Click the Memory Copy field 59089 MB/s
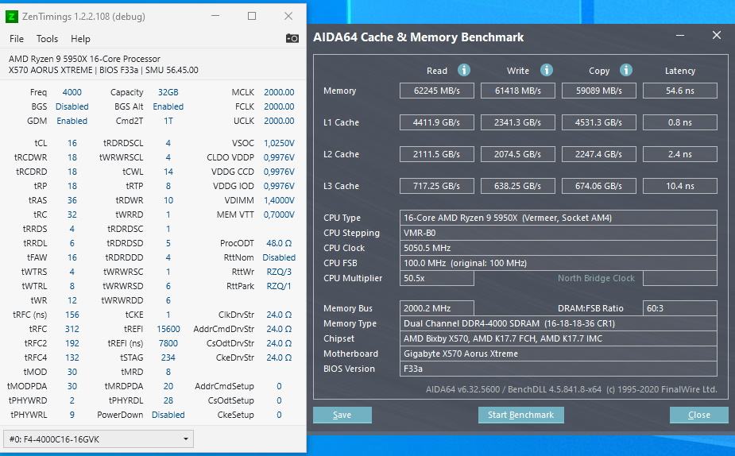 click(x=599, y=91)
